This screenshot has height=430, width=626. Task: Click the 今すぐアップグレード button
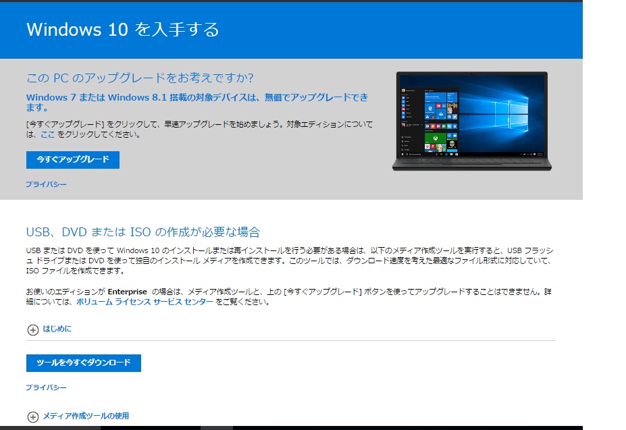tap(73, 160)
